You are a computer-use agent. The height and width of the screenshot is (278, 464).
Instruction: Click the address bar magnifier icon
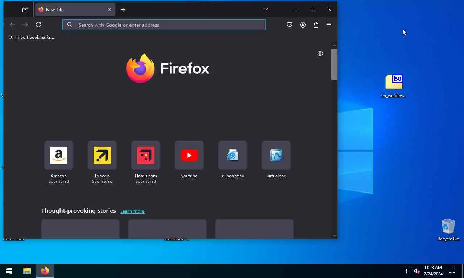70,25
